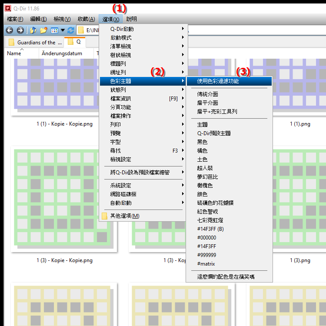Select the 扁平介面 interface style
Image resolution: width=326 pixels, height=326 pixels.
pyautogui.click(x=230, y=103)
